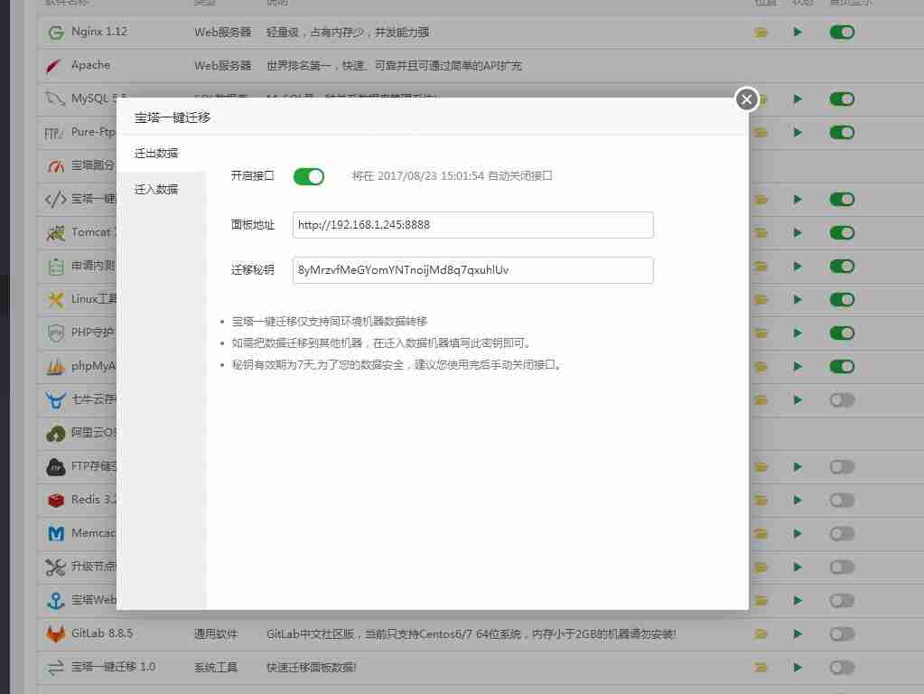Screen dimensions: 924x694
Task: Click the Memcached M icon
Action: tap(54, 533)
